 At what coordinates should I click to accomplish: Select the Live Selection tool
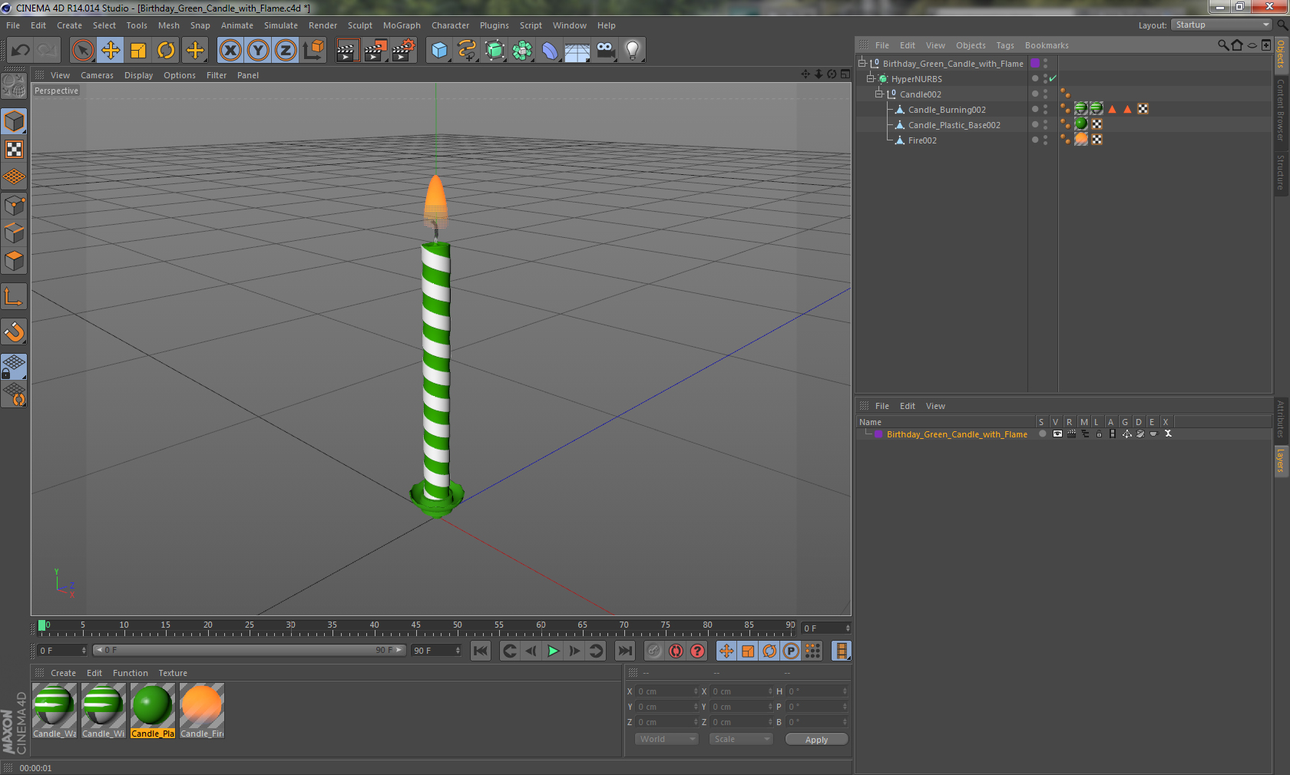coord(82,51)
